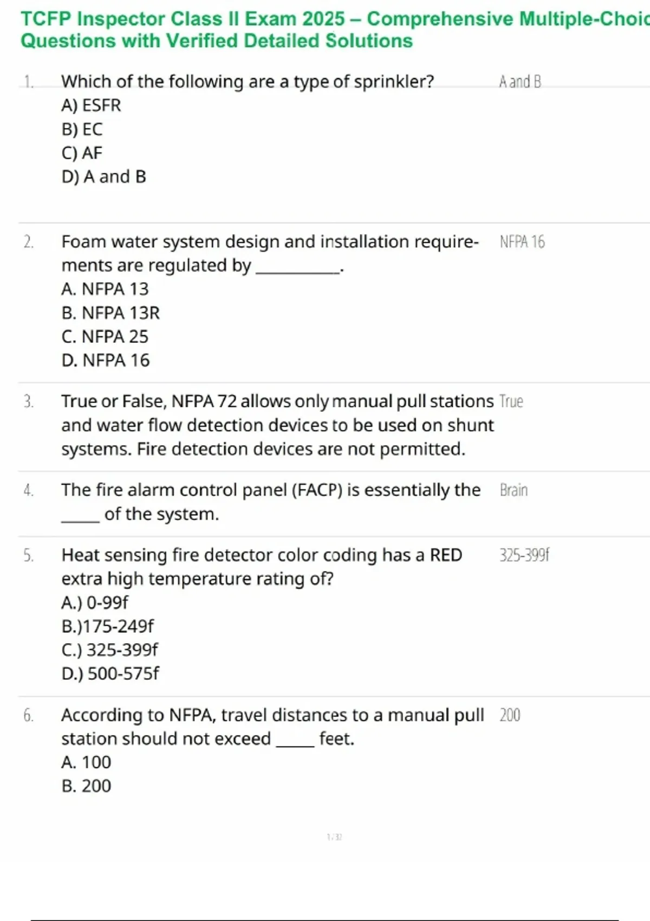Viewport: 650px width, 921px height.
Task: Choose option D) A and B
Action: coord(103,177)
